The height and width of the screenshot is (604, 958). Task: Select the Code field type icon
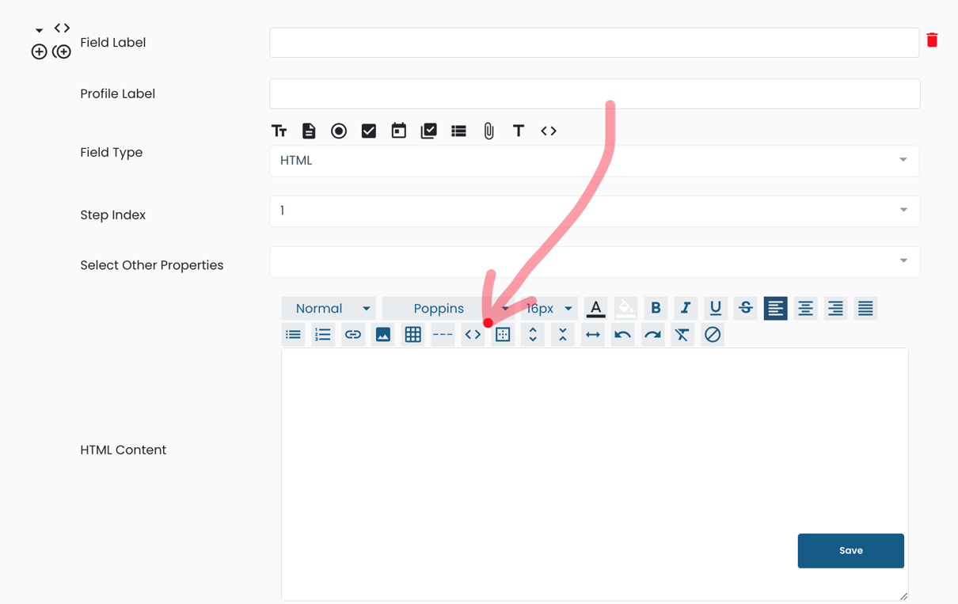click(549, 131)
